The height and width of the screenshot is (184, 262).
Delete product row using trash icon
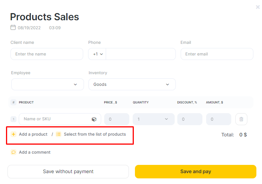[x=241, y=119]
